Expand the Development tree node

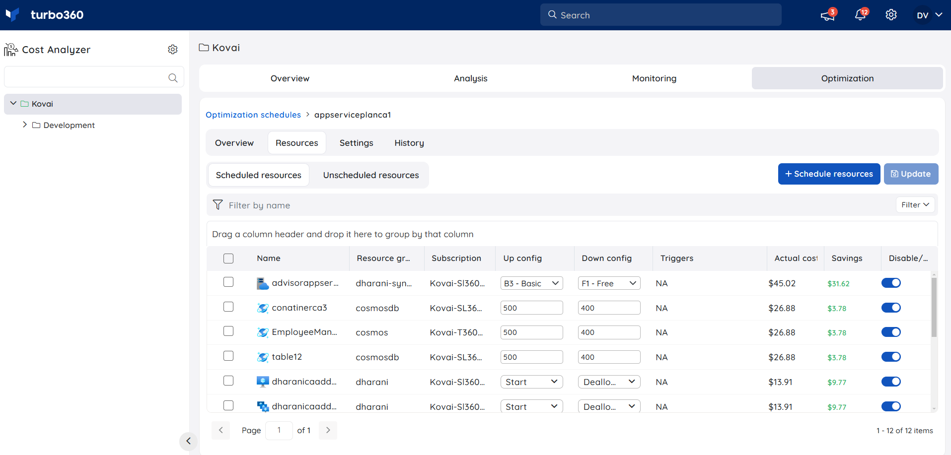click(x=25, y=125)
